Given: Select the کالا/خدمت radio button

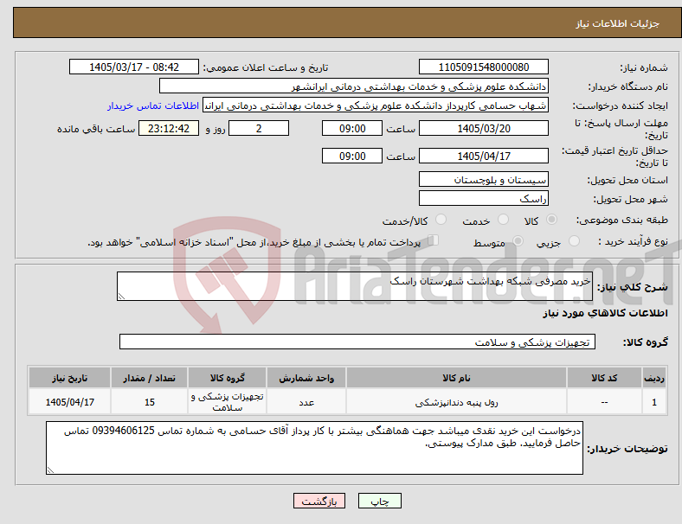Looking at the screenshot, I should [x=441, y=220].
